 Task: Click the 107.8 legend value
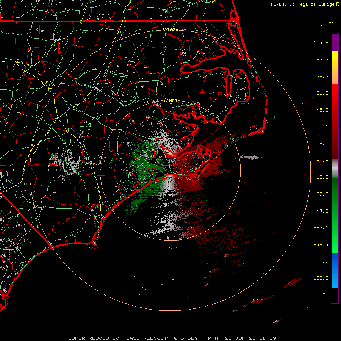pos(321,42)
